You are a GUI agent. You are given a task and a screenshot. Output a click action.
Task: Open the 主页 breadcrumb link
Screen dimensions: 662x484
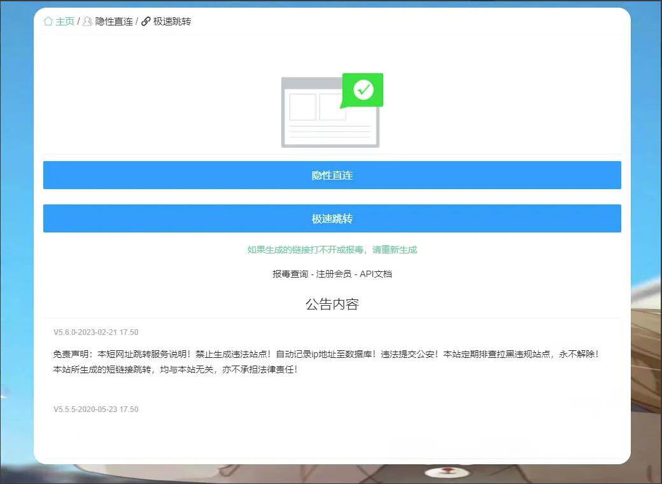65,21
